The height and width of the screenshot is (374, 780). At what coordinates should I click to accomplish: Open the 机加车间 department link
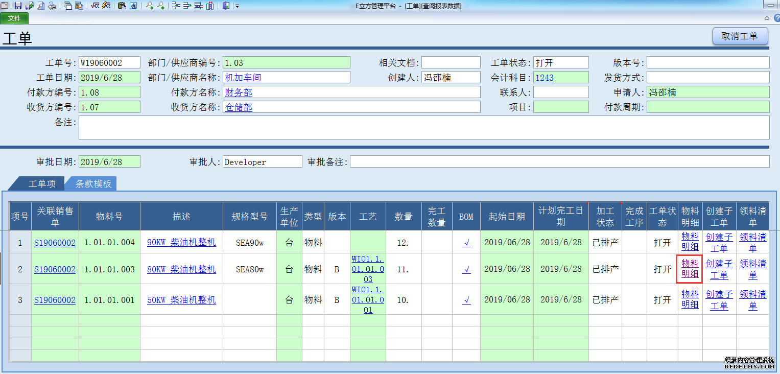coord(243,78)
